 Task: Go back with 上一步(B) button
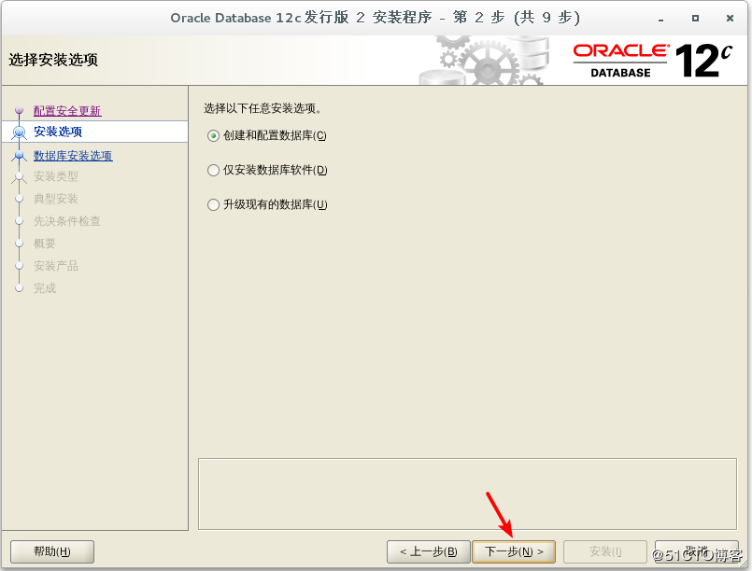(428, 551)
